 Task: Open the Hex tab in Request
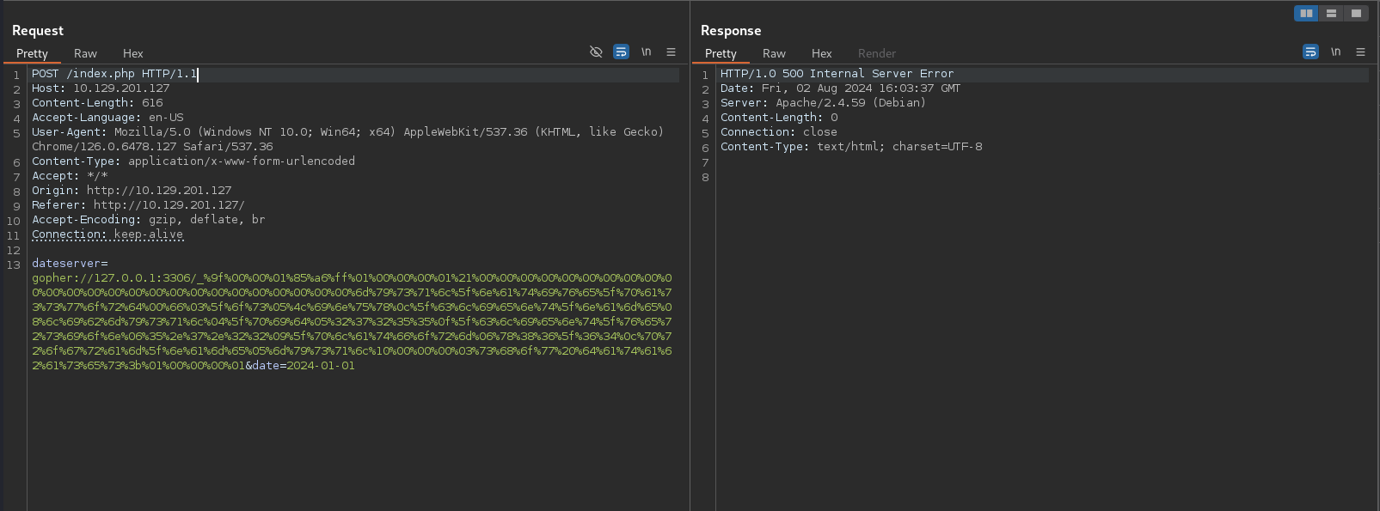[x=132, y=53]
